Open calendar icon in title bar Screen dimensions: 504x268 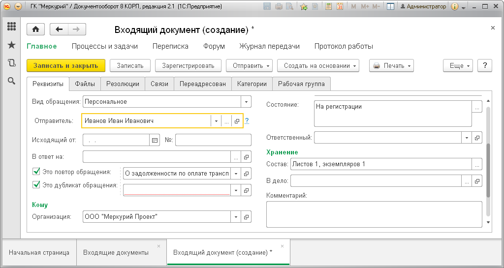coord(340,6)
